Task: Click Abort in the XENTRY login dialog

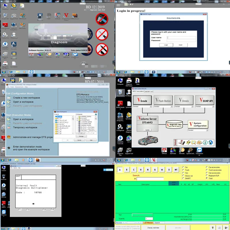Action: (181, 45)
